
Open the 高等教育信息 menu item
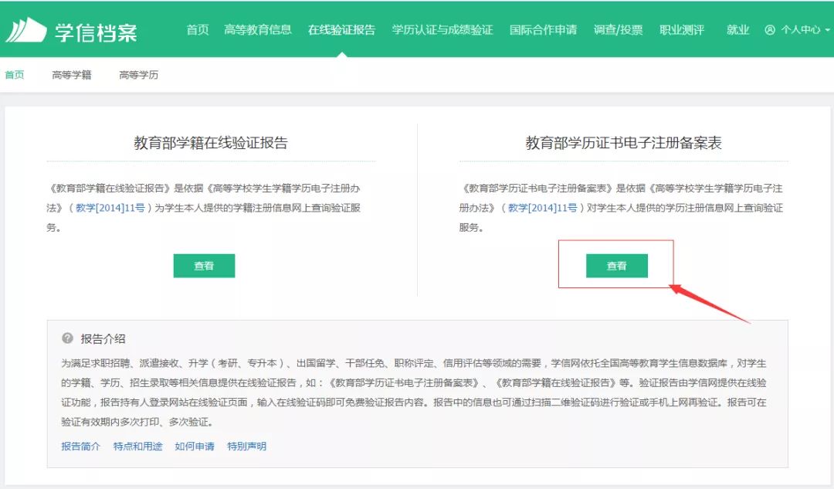coord(259,30)
